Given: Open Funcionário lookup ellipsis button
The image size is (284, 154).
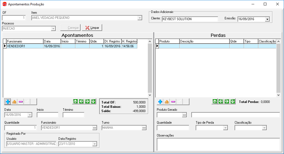Looking at the screenshot, I should click(95, 128).
